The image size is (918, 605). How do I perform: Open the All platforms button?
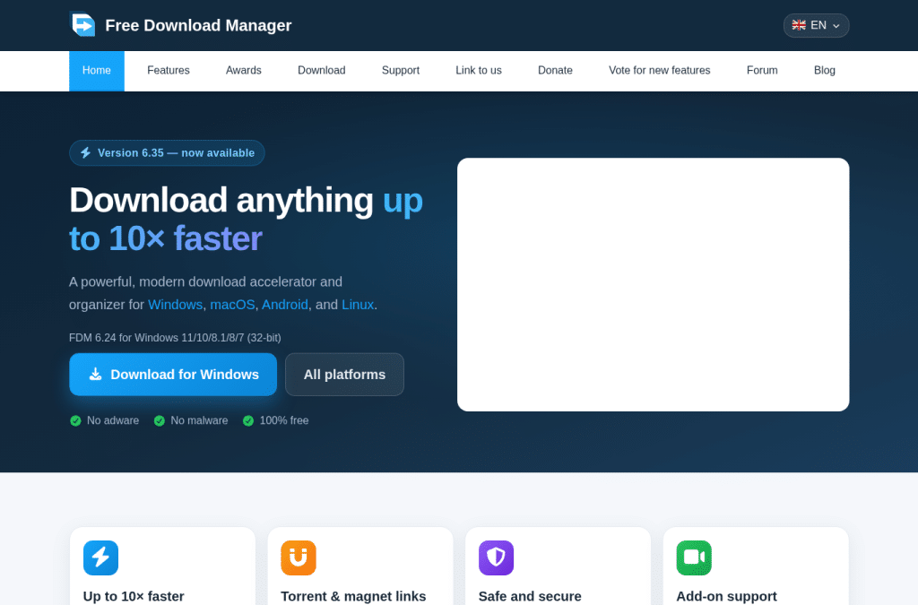[x=344, y=375]
